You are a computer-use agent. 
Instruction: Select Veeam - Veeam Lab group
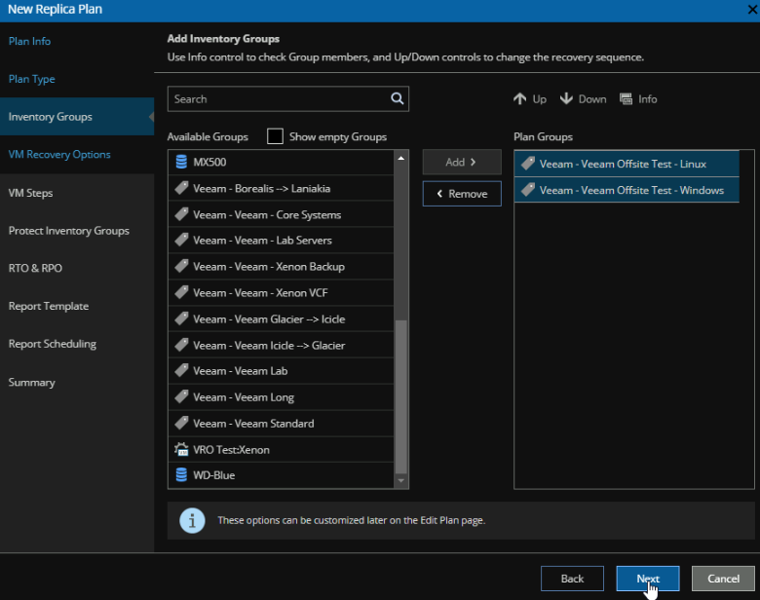[x=282, y=370]
